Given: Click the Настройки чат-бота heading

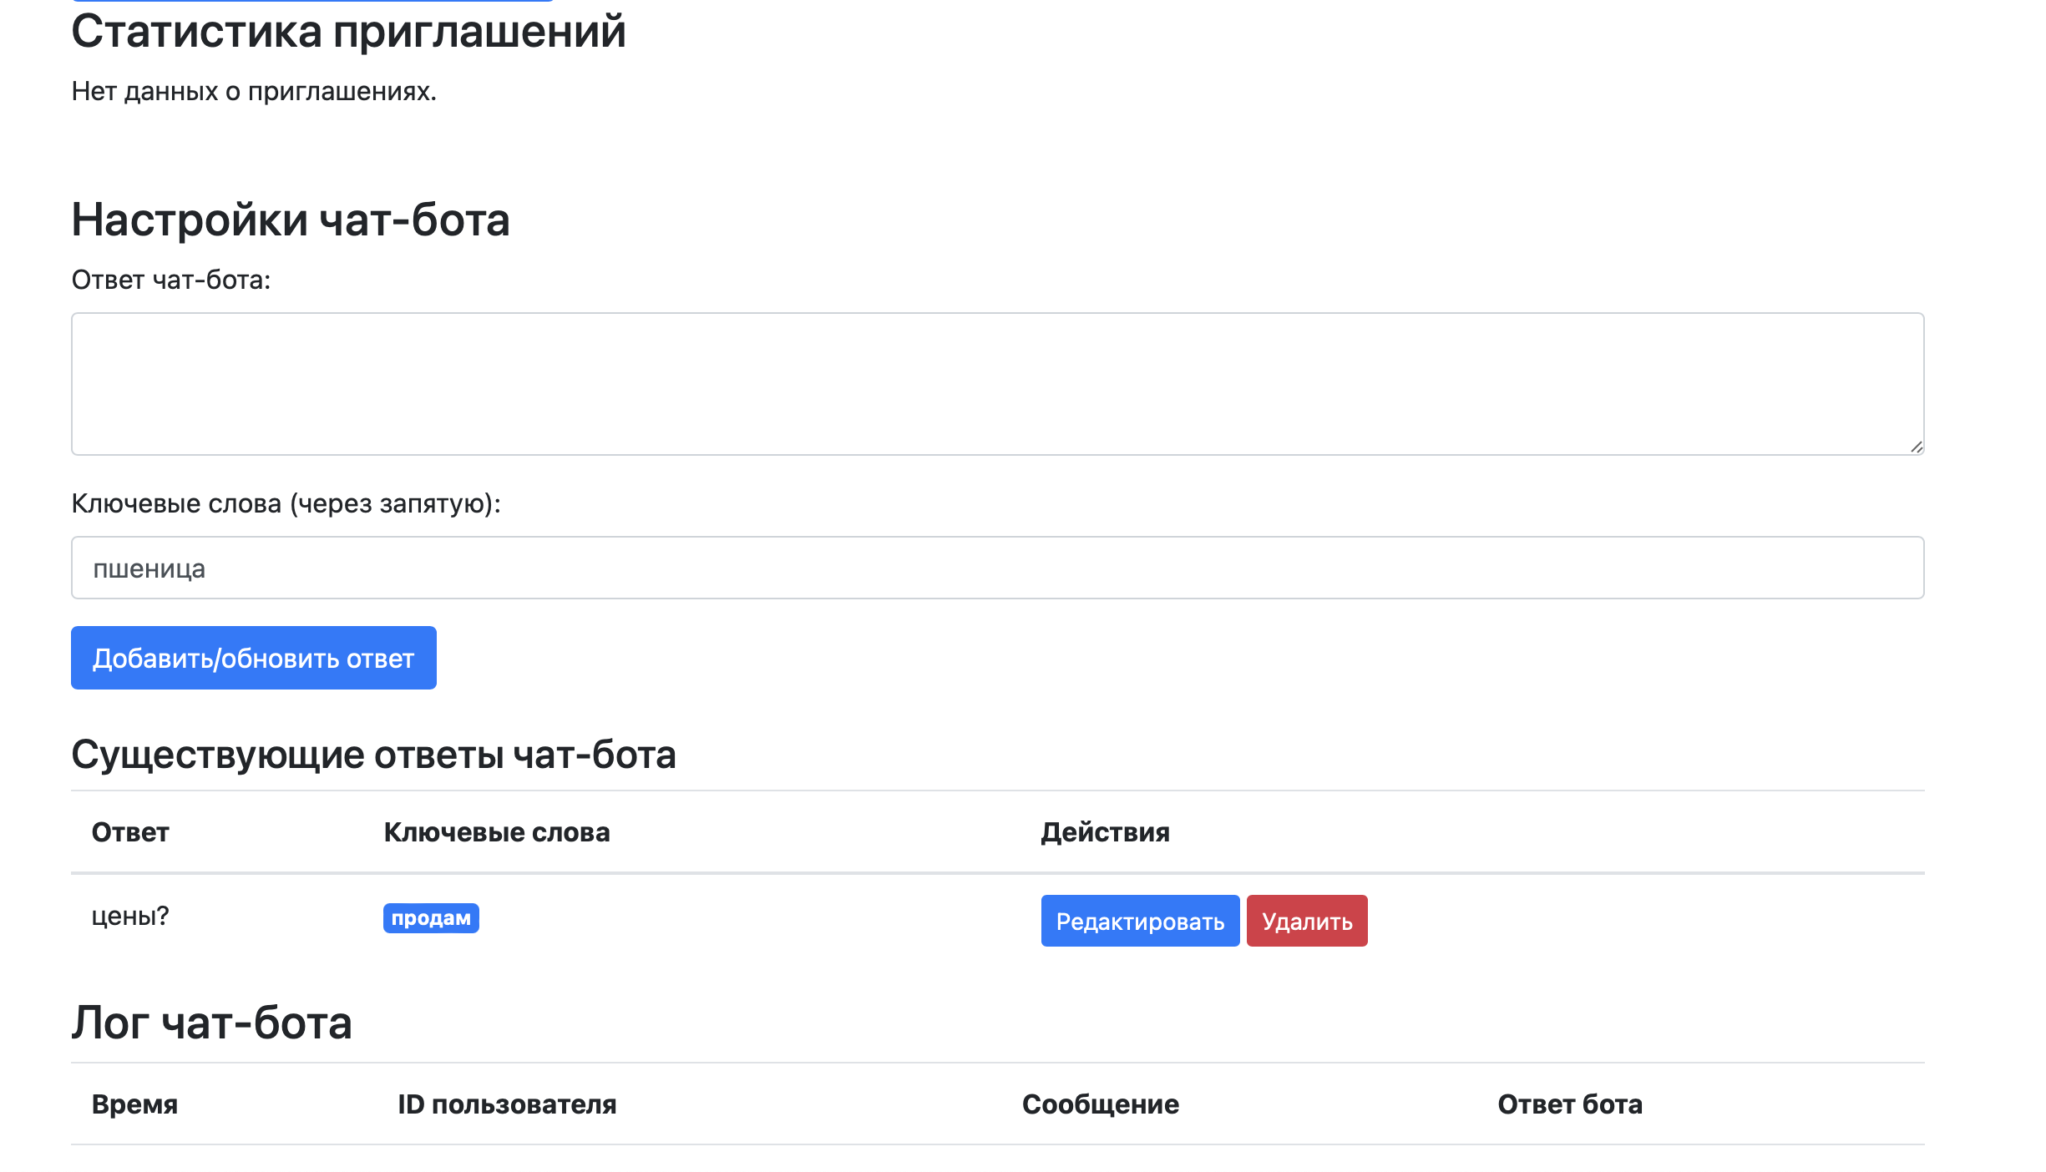Looking at the screenshot, I should (x=291, y=220).
